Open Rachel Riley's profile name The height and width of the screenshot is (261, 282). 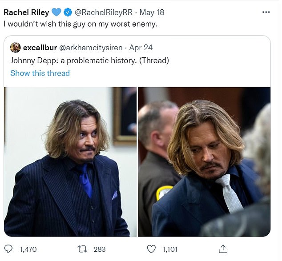pos(26,12)
